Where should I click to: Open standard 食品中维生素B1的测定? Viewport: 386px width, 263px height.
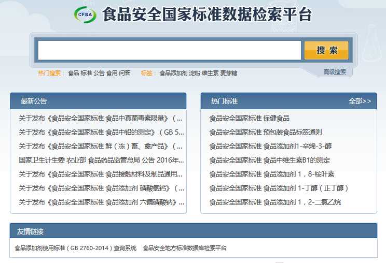click(x=270, y=160)
